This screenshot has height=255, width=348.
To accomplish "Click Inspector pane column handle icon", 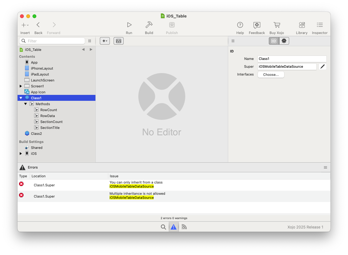I will click(233, 41).
